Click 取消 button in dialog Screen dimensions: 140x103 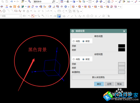119,84
